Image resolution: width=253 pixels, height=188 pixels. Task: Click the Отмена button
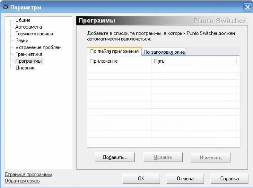tap(185, 178)
